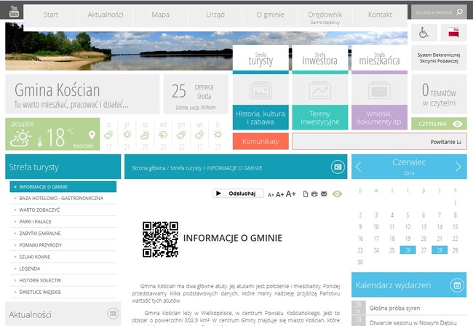Click the search magnifier icon

(459, 12)
